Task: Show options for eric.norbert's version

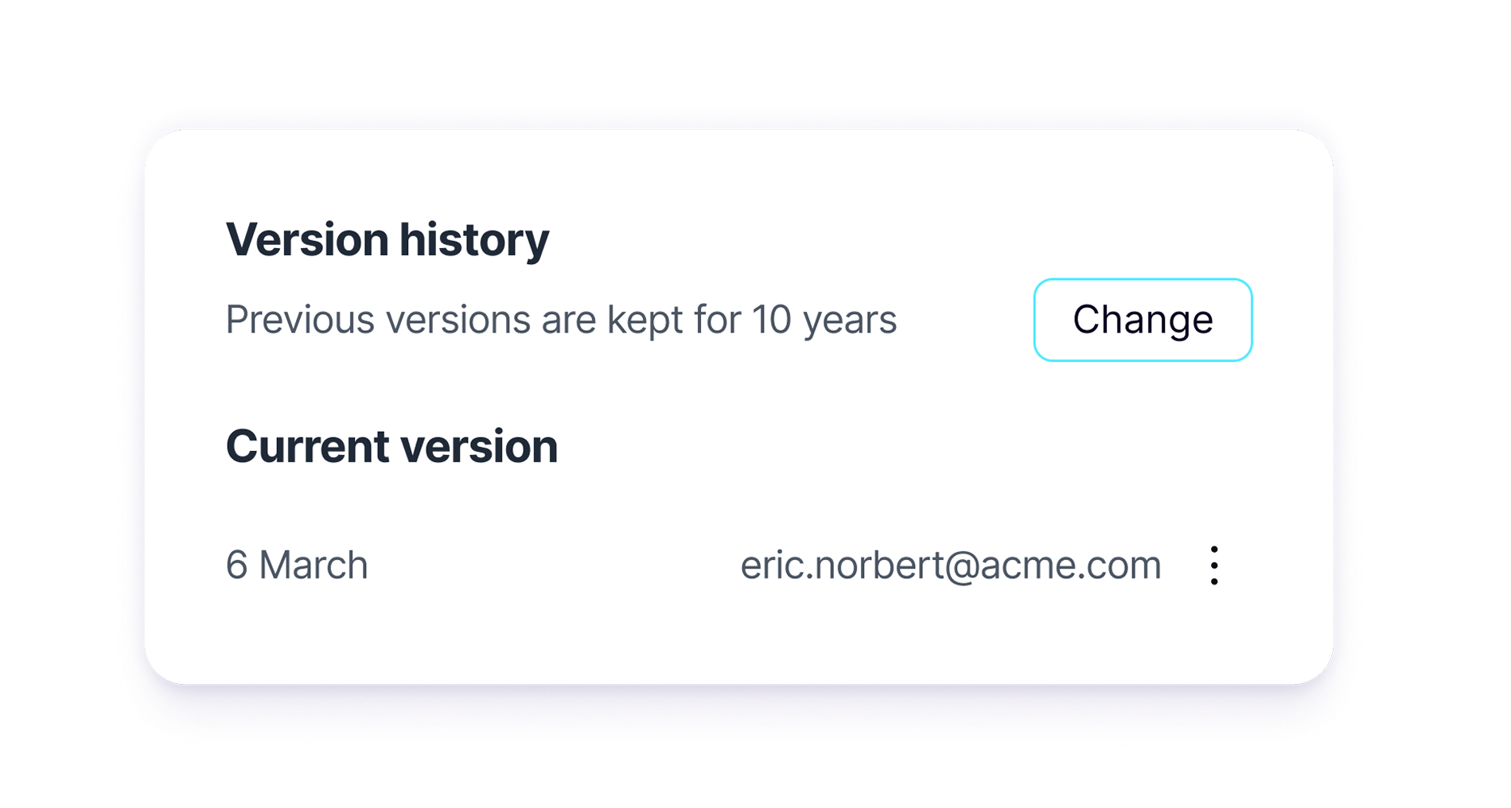Action: click(x=1213, y=565)
